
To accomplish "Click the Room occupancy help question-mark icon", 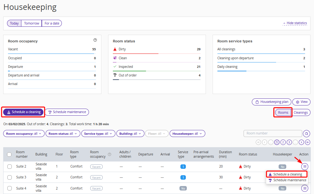I will pos(95,40).
